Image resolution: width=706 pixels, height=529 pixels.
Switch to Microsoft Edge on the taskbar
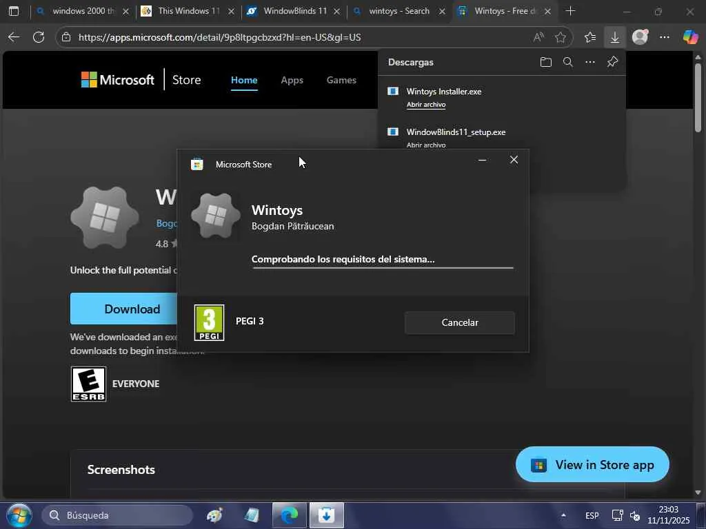(289, 515)
